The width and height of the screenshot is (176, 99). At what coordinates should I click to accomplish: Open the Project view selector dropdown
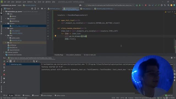coord(9,9)
